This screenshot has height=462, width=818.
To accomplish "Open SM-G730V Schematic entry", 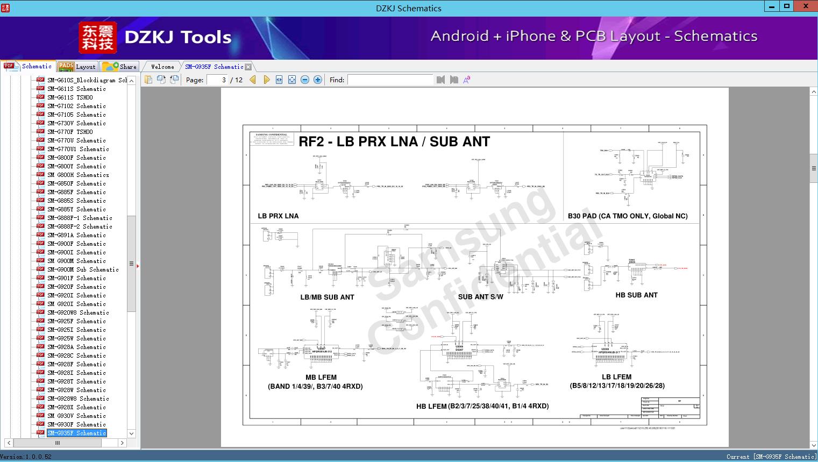I will click(x=76, y=123).
